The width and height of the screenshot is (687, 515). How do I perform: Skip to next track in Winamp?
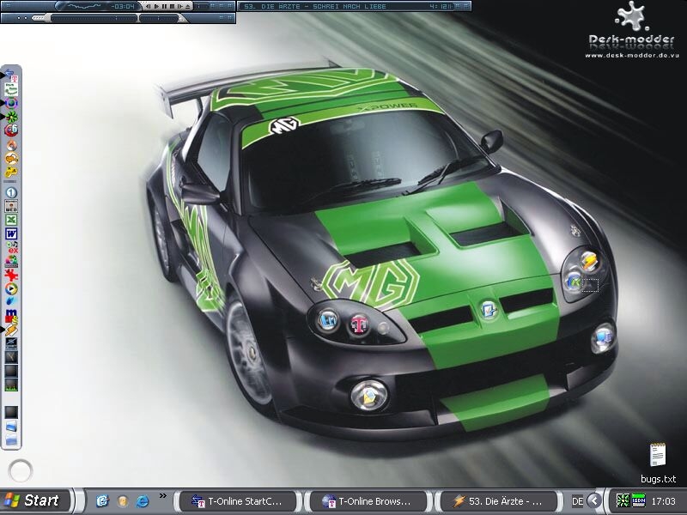(180, 6)
